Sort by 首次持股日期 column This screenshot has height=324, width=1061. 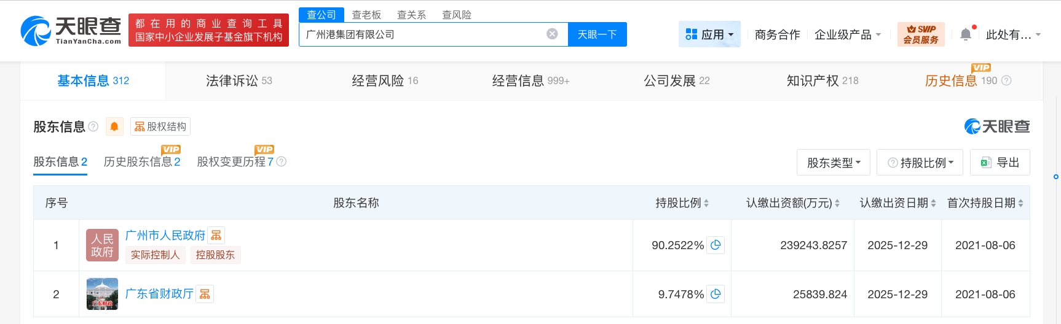(1020, 203)
